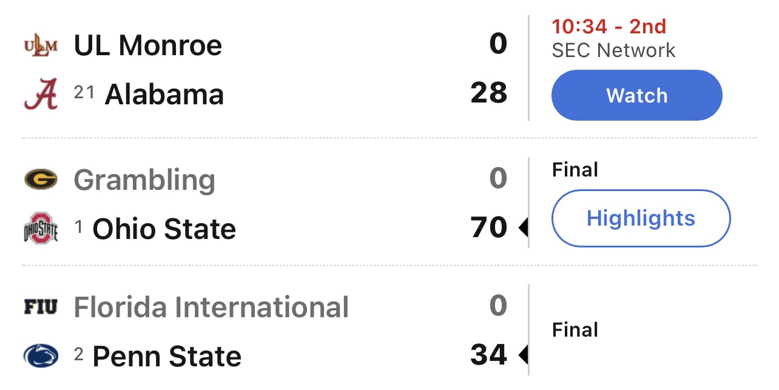Click the UL Monroe team logo
The image size is (779, 390).
pos(41,45)
